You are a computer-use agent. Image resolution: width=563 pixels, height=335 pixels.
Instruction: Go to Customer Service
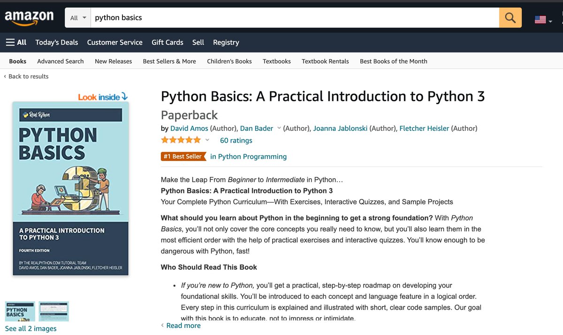(x=114, y=42)
